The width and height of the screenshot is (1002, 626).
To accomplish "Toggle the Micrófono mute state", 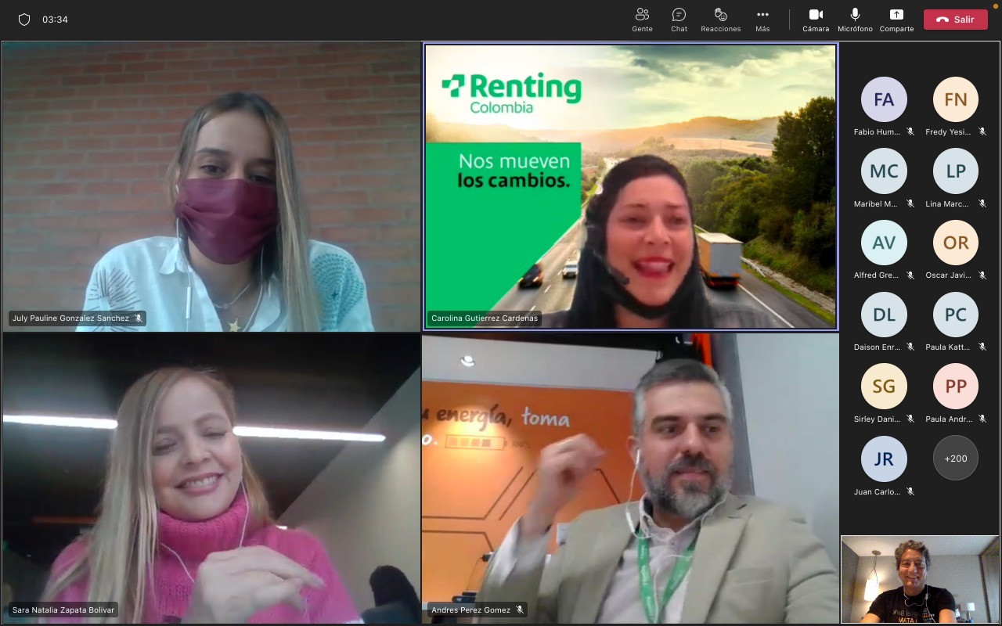I will point(855,20).
